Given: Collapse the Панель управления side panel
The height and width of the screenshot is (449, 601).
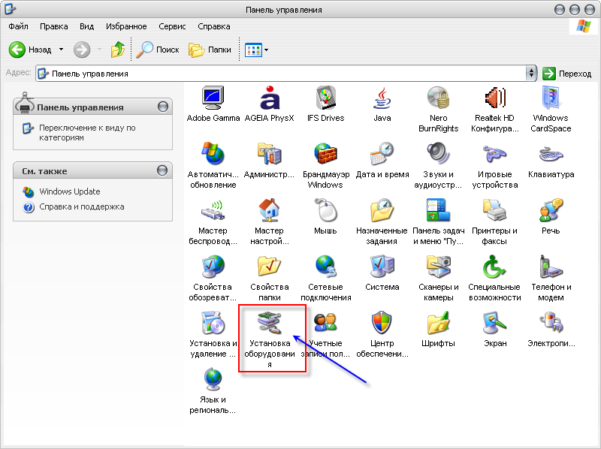Looking at the screenshot, I should [x=163, y=107].
